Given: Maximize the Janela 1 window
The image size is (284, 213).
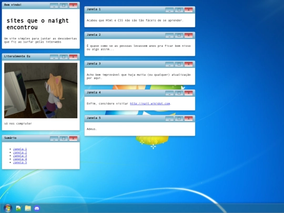Looking at the screenshot, I should click(x=179, y=10).
